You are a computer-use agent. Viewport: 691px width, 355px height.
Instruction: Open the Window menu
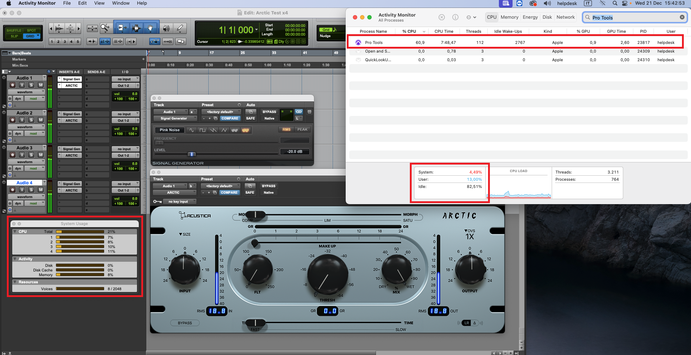pos(121,3)
